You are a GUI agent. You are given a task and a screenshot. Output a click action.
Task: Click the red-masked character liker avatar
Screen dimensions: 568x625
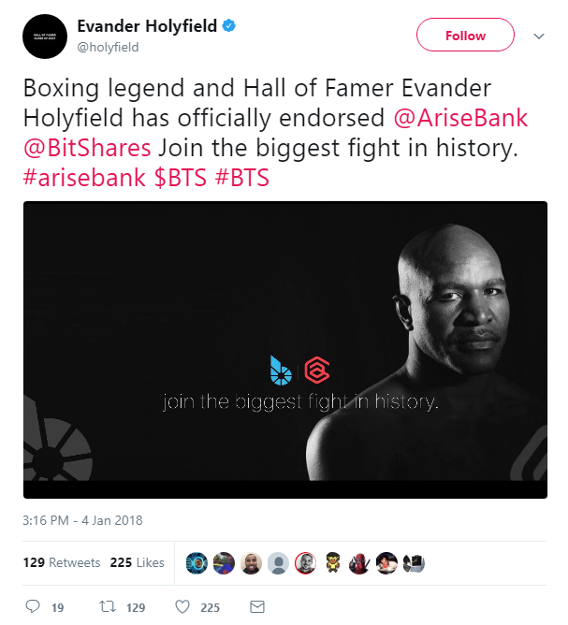(x=358, y=562)
